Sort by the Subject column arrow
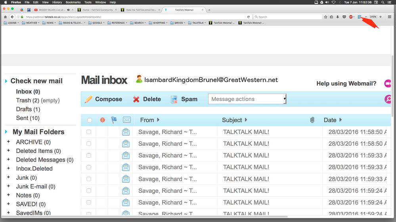Viewport: 396px width, 222px height. [x=246, y=120]
